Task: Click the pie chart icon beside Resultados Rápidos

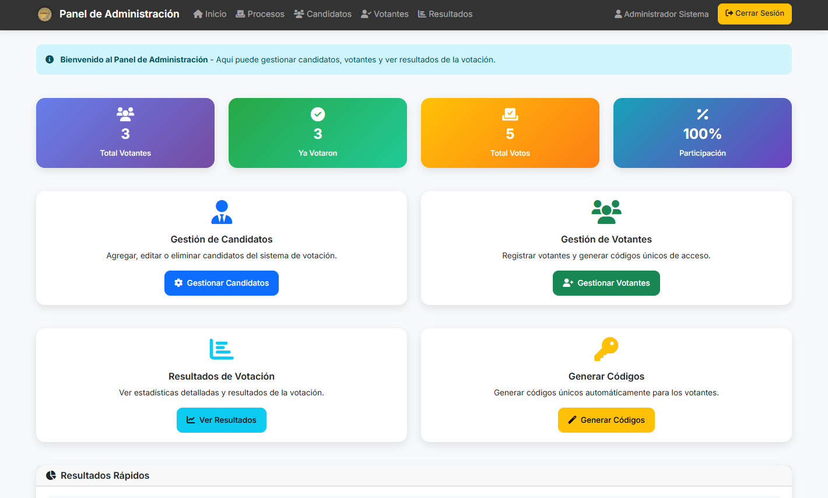Action: click(51, 475)
